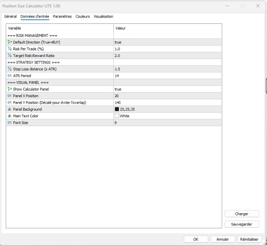Select the ATR Period label

coord(22,76)
